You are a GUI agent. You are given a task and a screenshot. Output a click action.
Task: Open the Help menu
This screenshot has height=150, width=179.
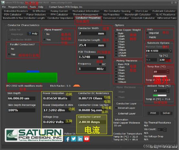(x=41, y=7)
